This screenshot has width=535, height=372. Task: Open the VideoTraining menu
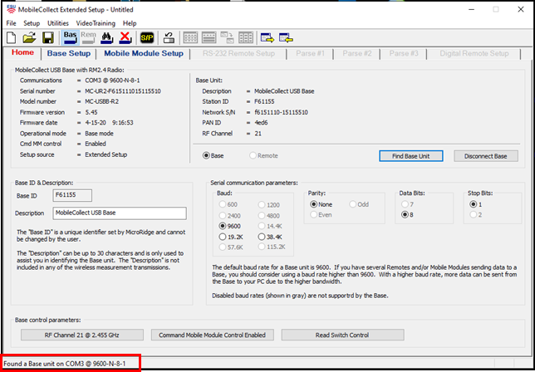(x=96, y=23)
